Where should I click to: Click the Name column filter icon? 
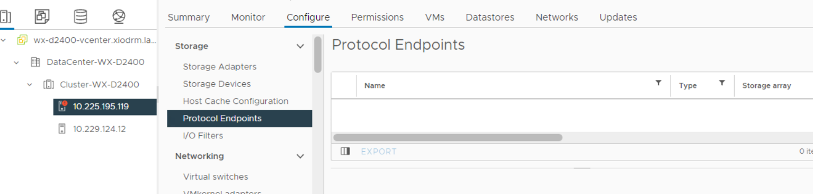658,83
